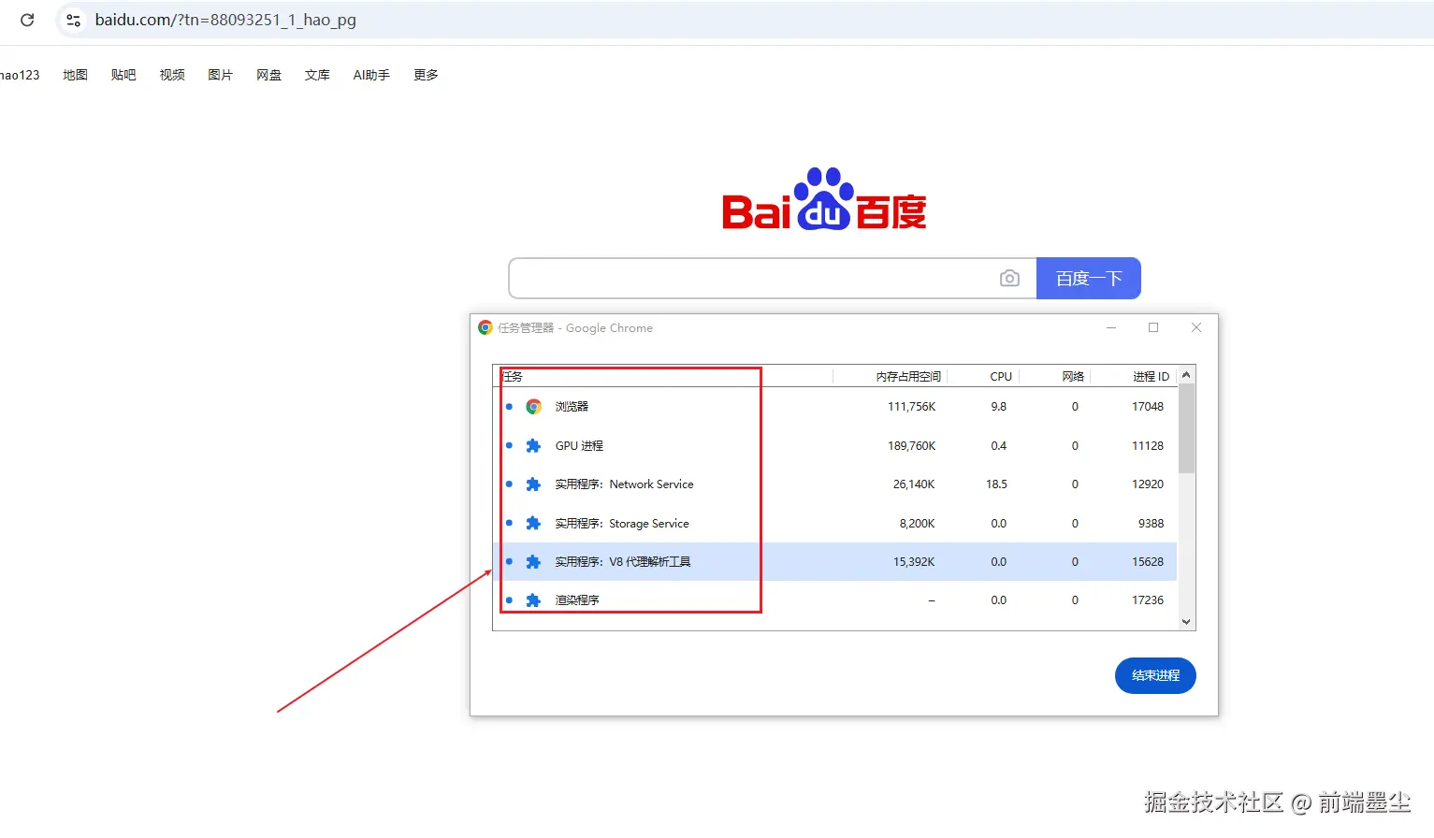
Task: Click Chrome icon beside 浏览器 task
Action: click(533, 407)
